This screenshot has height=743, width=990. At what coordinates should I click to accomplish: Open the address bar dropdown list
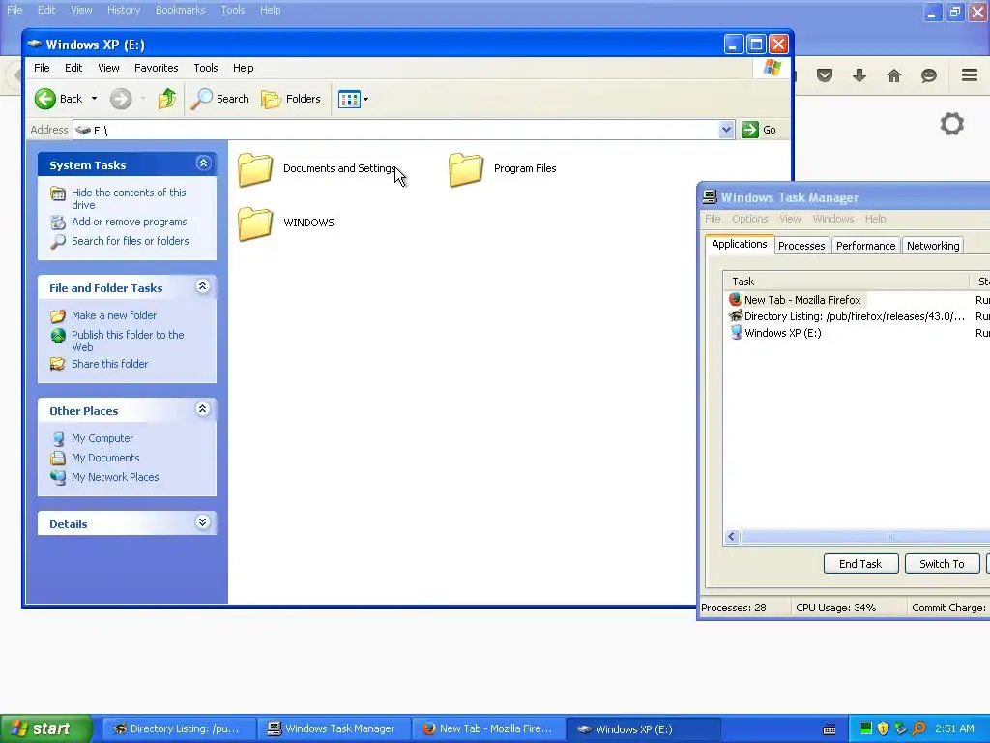tap(727, 130)
